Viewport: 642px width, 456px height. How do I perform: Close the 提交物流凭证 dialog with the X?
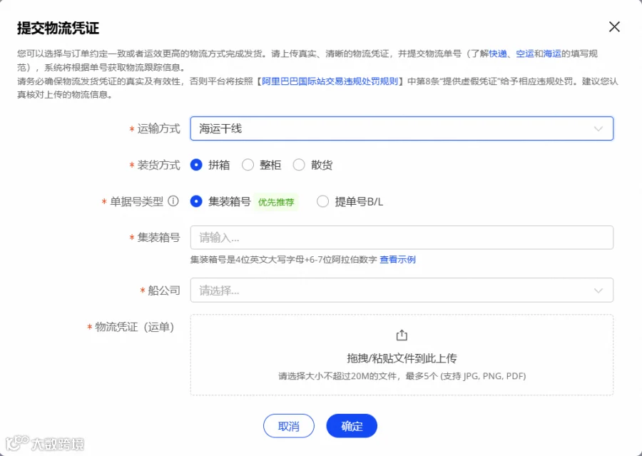[x=614, y=27]
